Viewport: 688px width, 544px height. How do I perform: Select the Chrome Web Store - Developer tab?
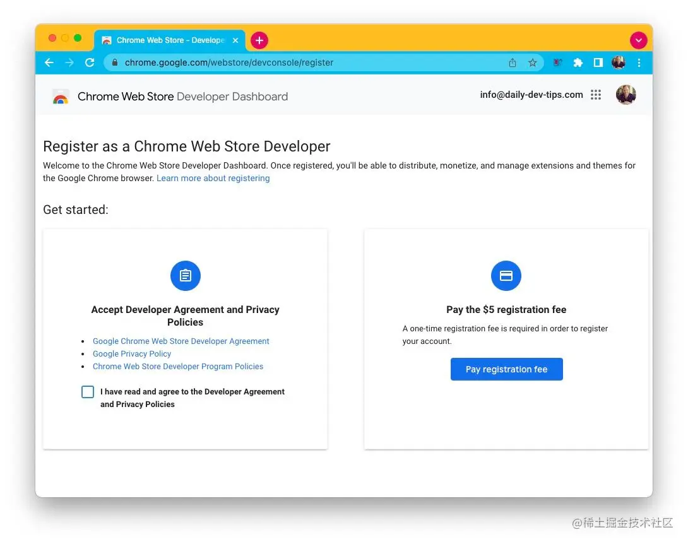pos(169,40)
